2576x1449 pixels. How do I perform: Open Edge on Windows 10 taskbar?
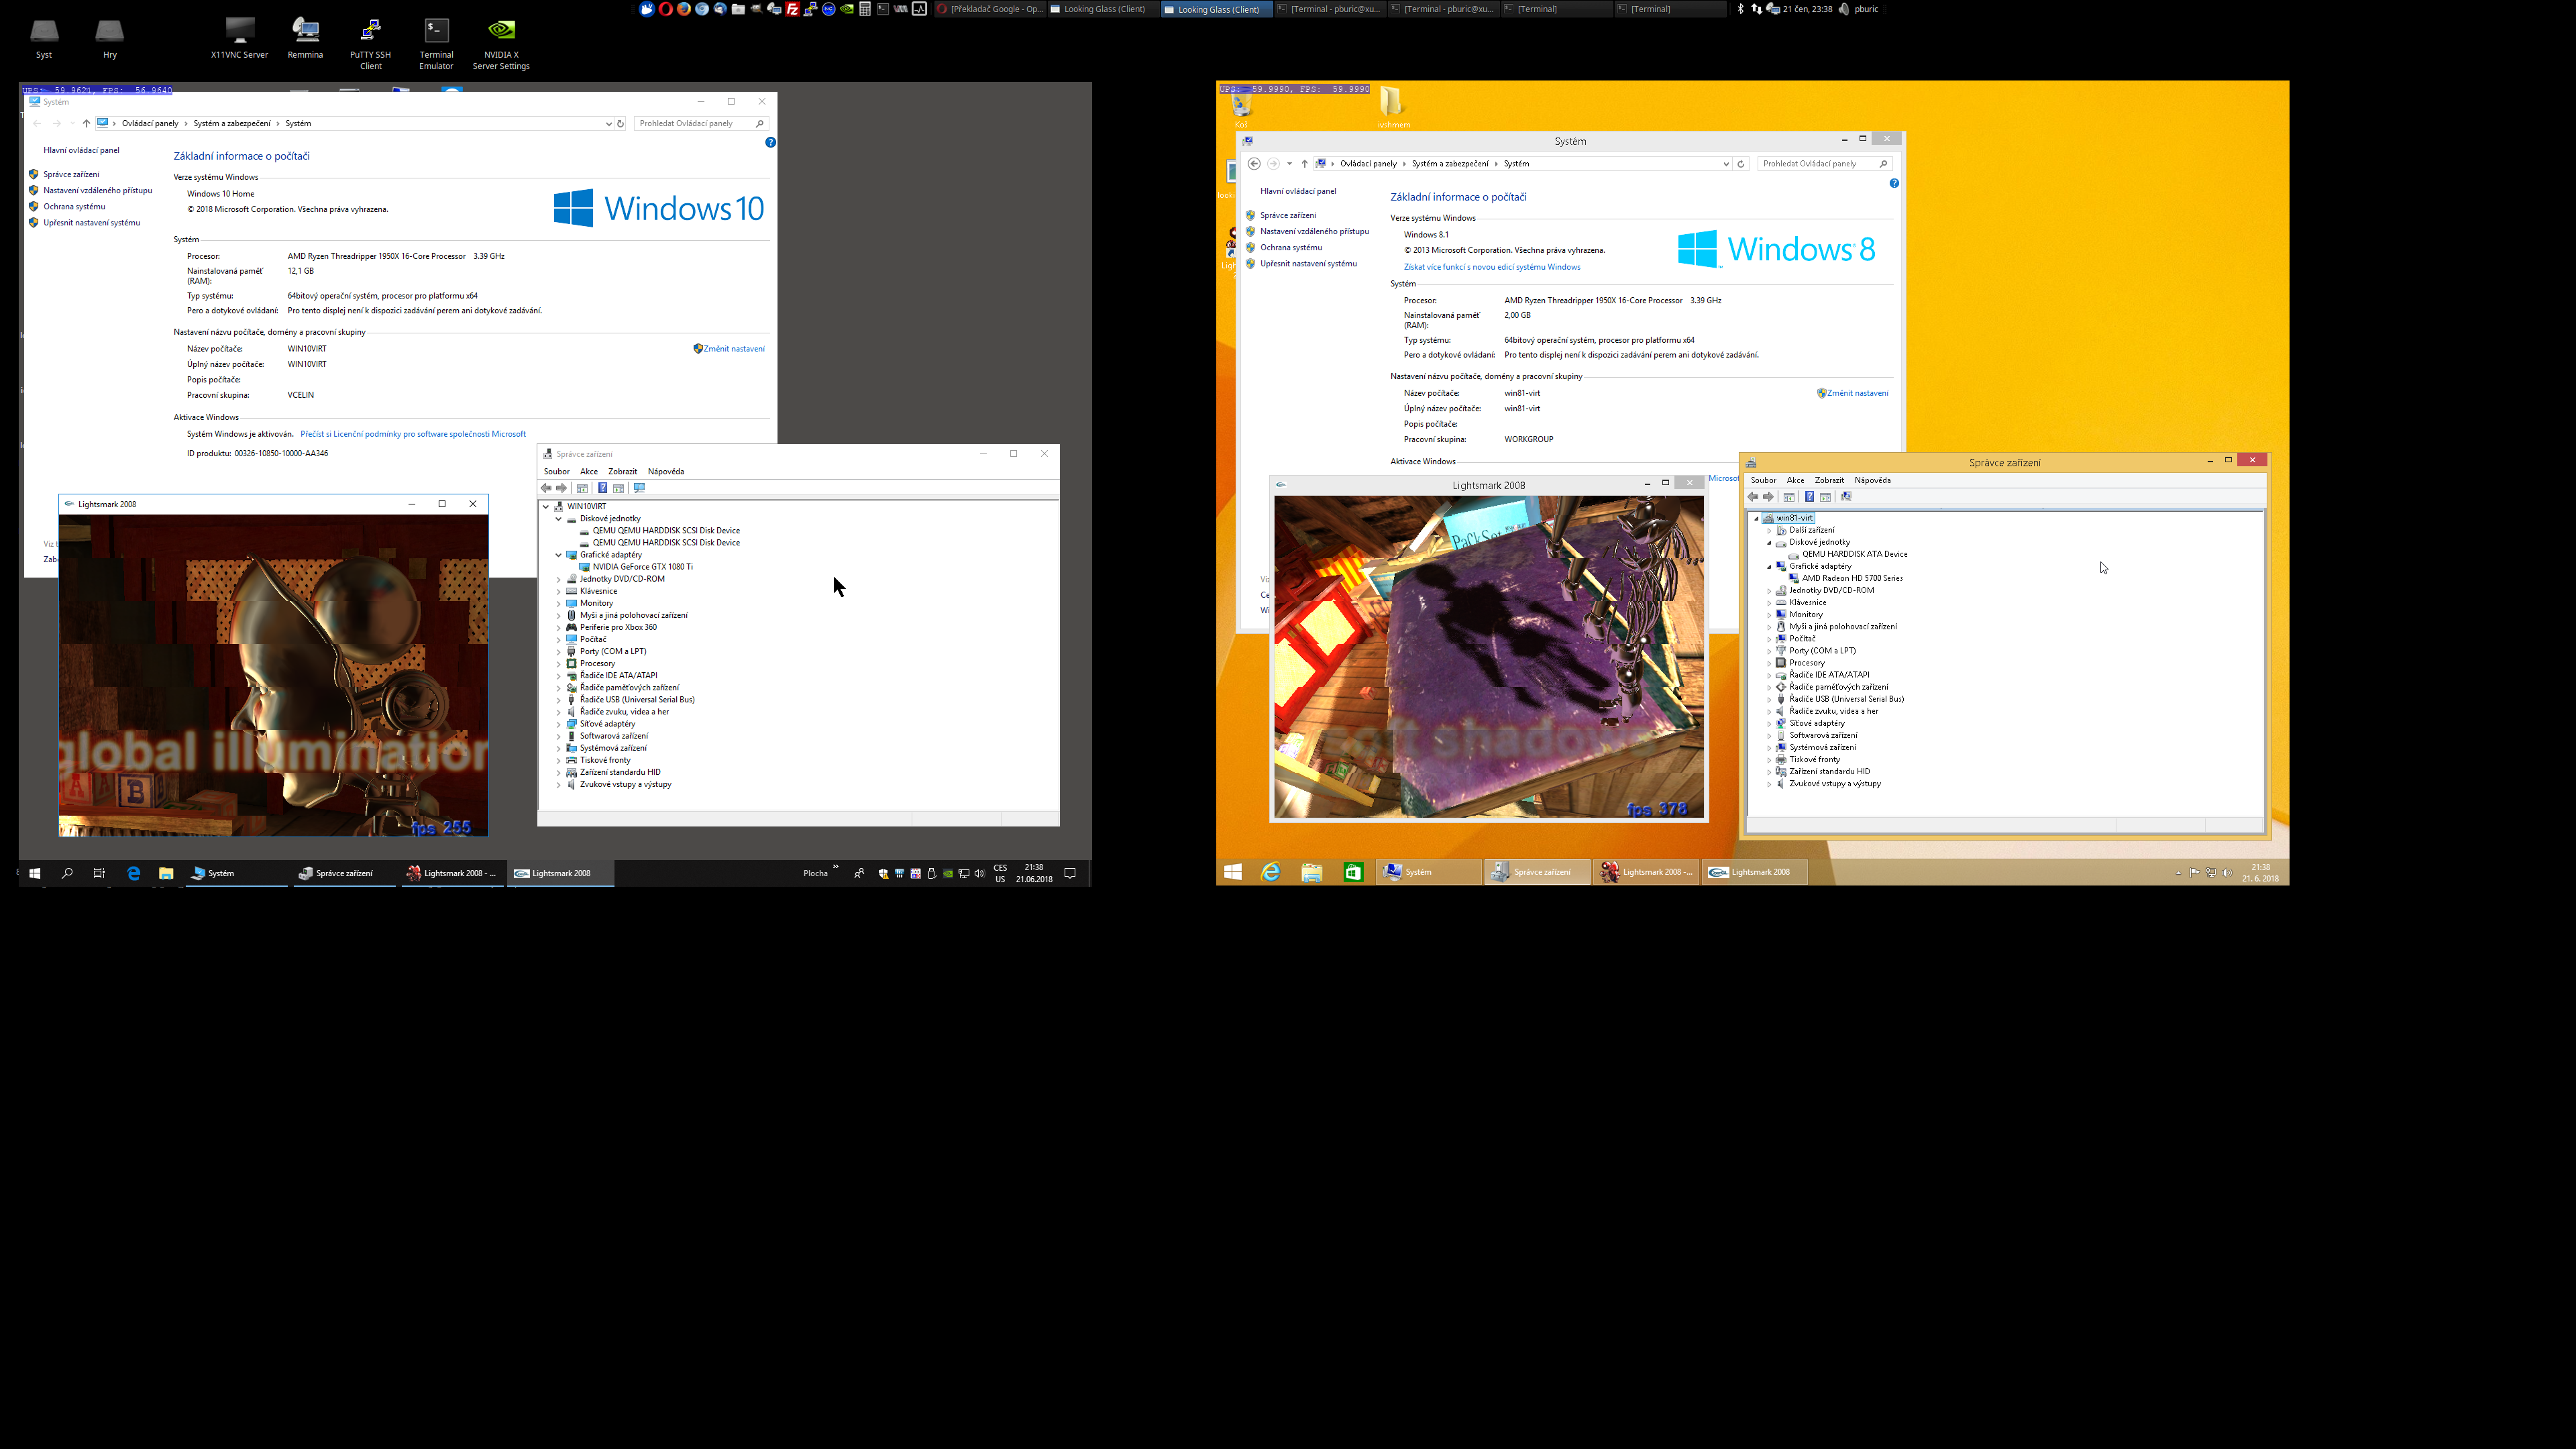pos(133,873)
